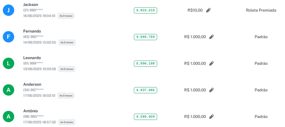Edit Jackson's R$10,00 prize value
Screen dimensions: 285x127
tap(208, 10)
